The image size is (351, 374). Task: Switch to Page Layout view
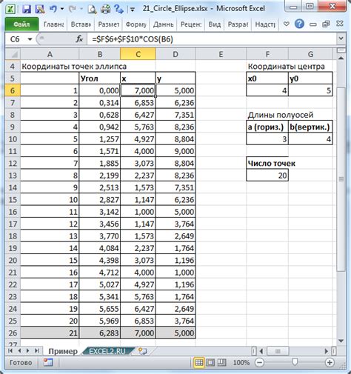point(210,362)
